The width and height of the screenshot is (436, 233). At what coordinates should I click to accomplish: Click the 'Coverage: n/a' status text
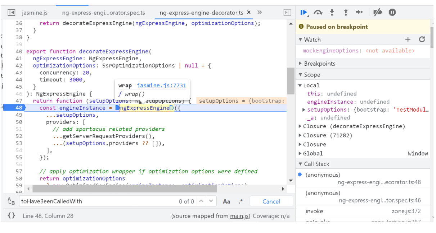[271, 216]
